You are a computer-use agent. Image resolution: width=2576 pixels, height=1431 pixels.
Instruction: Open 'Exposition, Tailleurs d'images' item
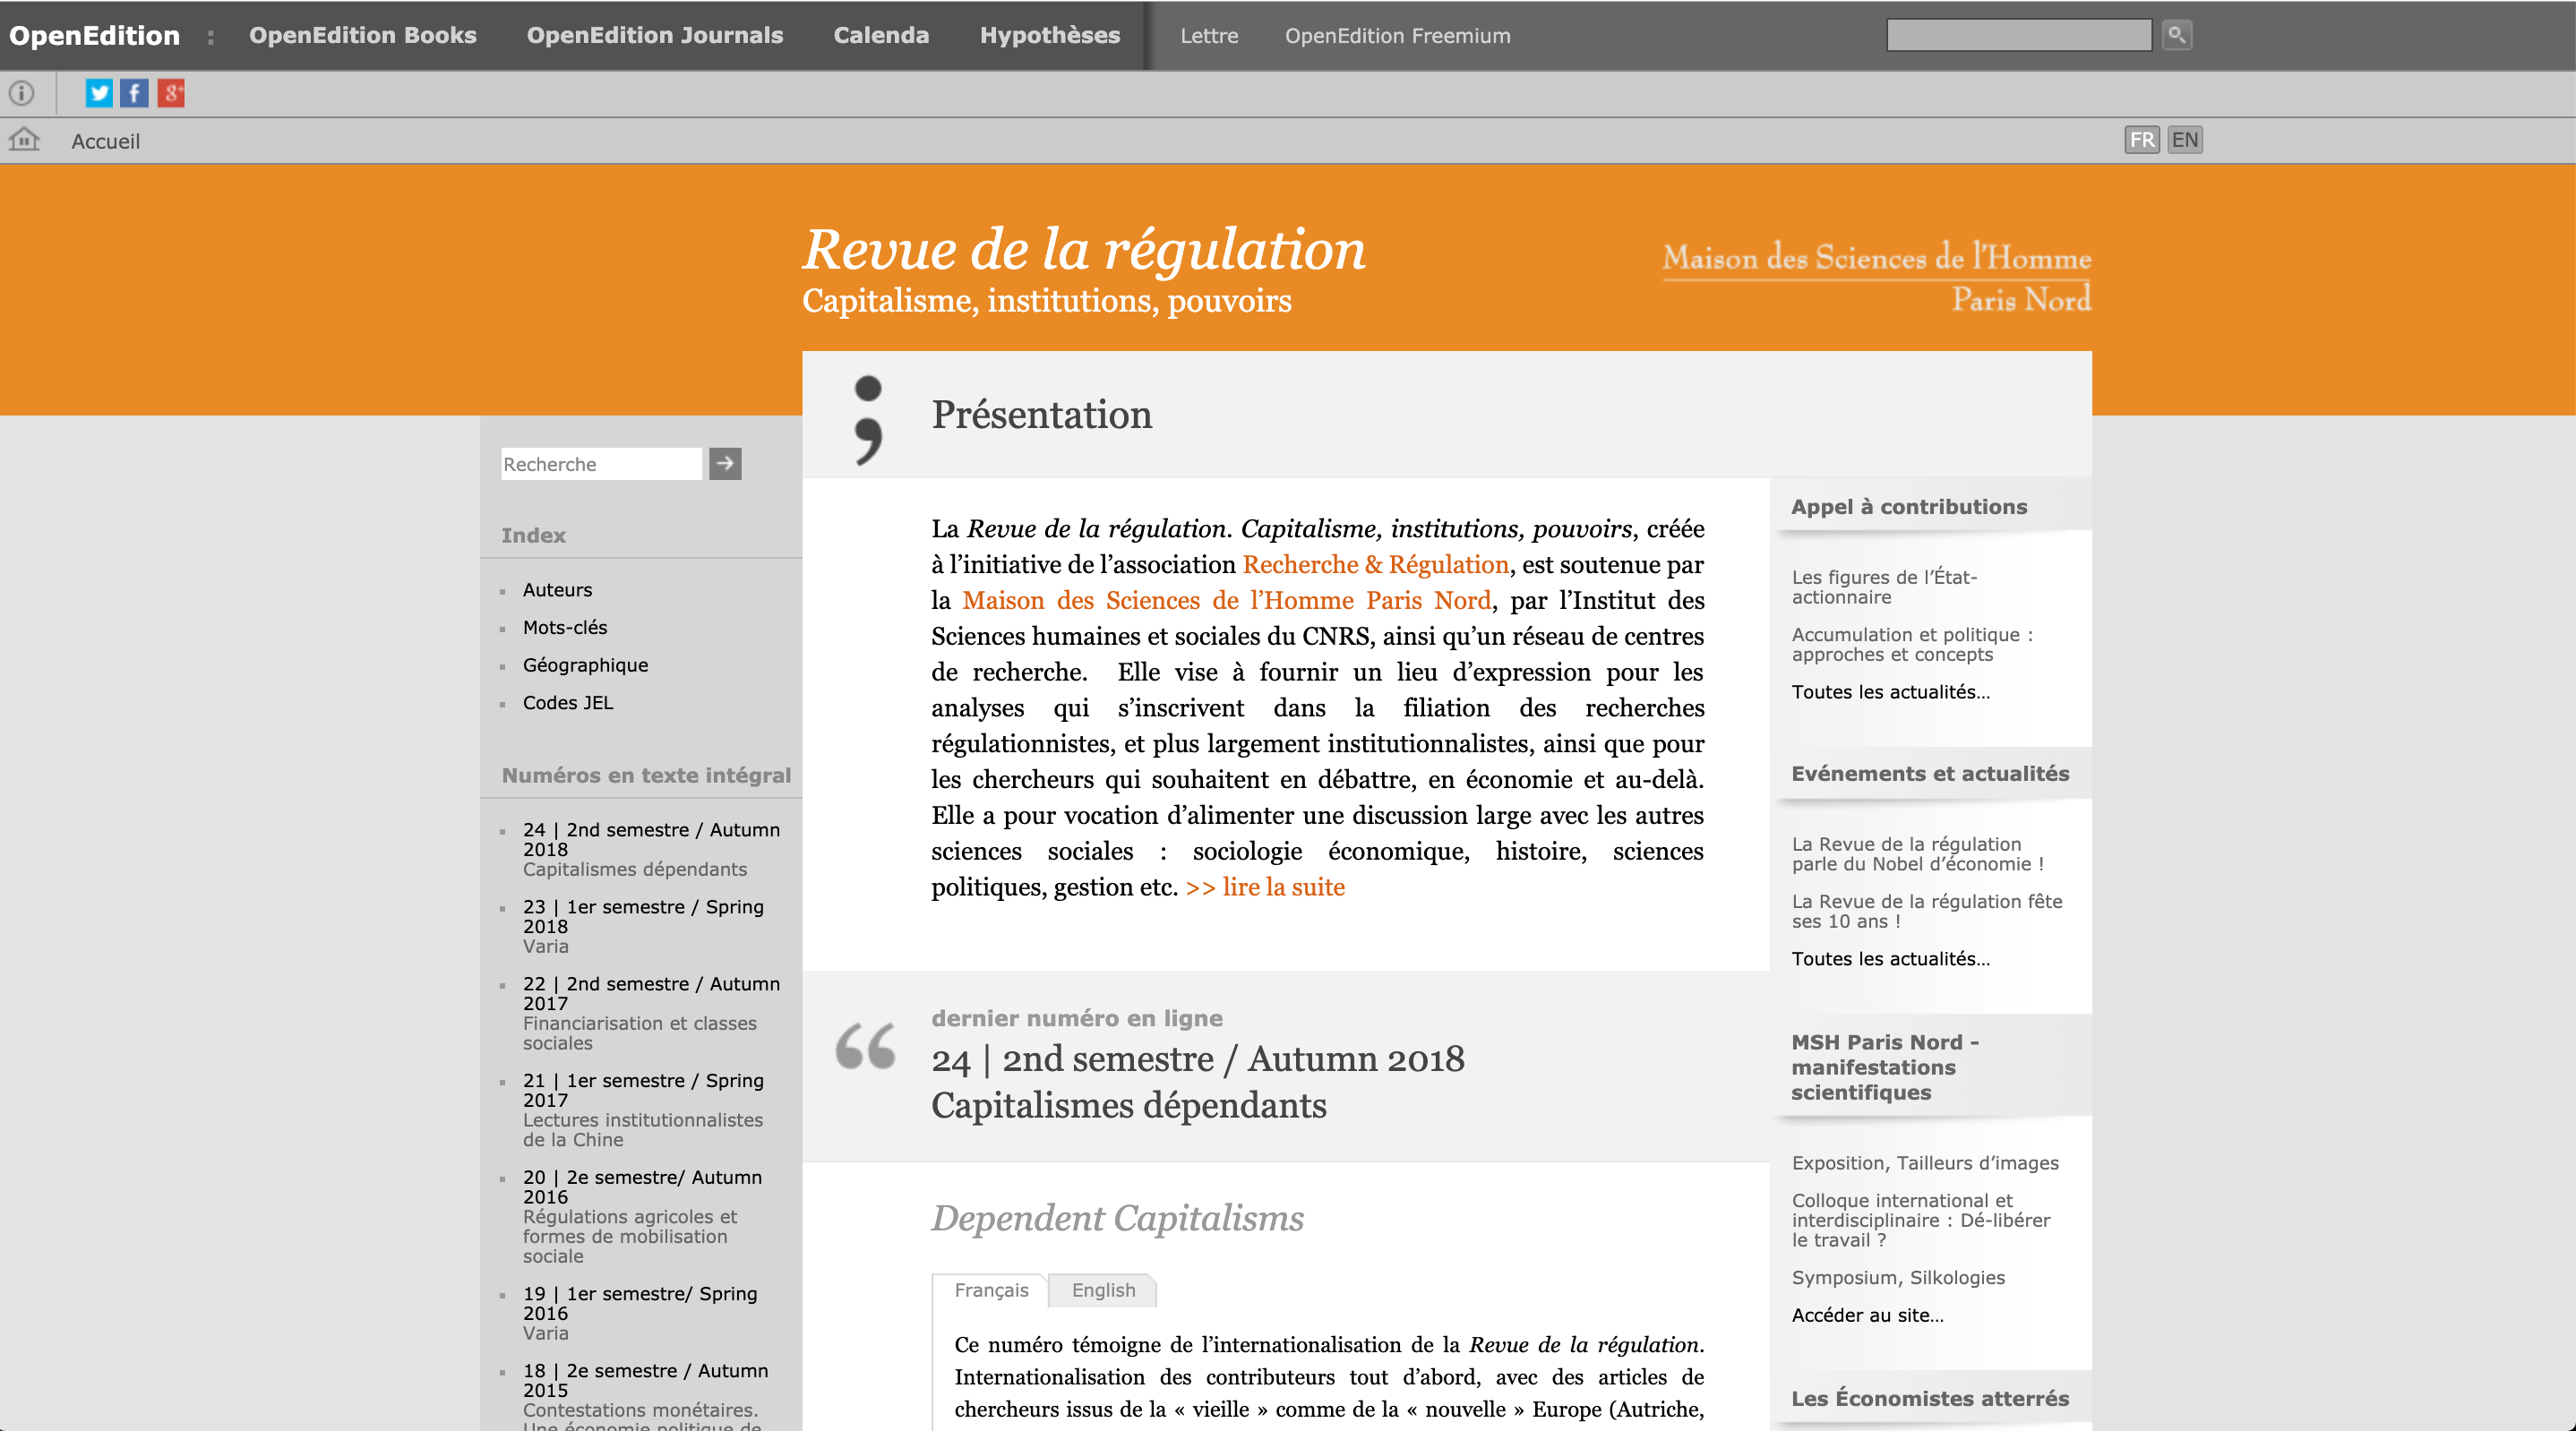tap(1925, 1163)
